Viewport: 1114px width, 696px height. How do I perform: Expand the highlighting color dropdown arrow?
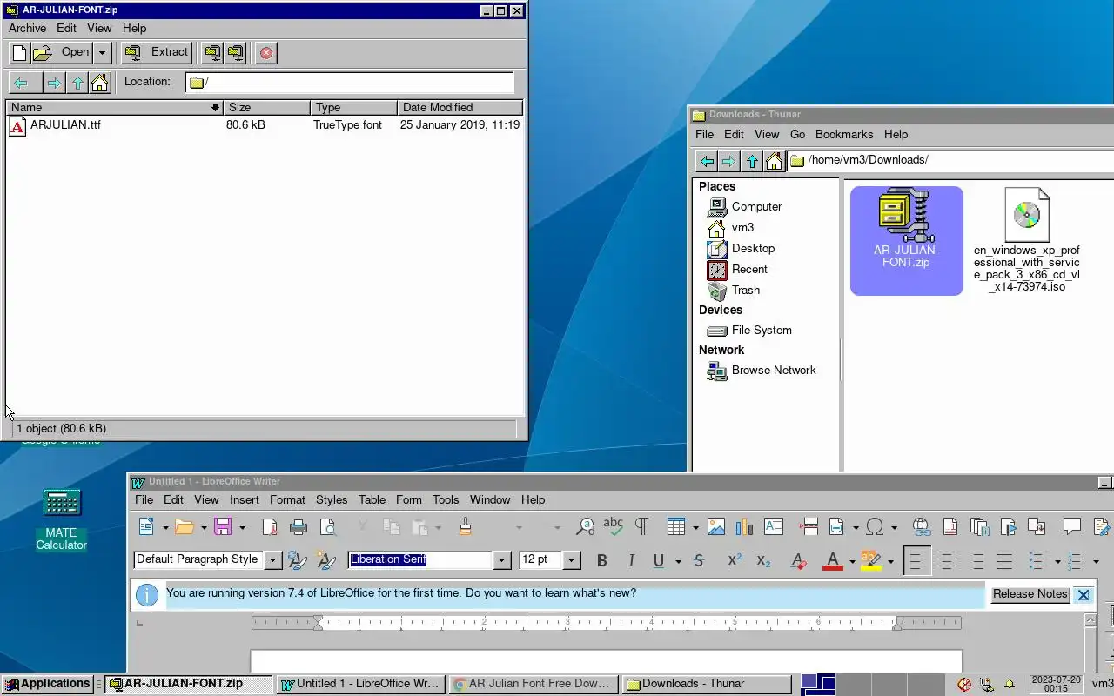pos(890,562)
